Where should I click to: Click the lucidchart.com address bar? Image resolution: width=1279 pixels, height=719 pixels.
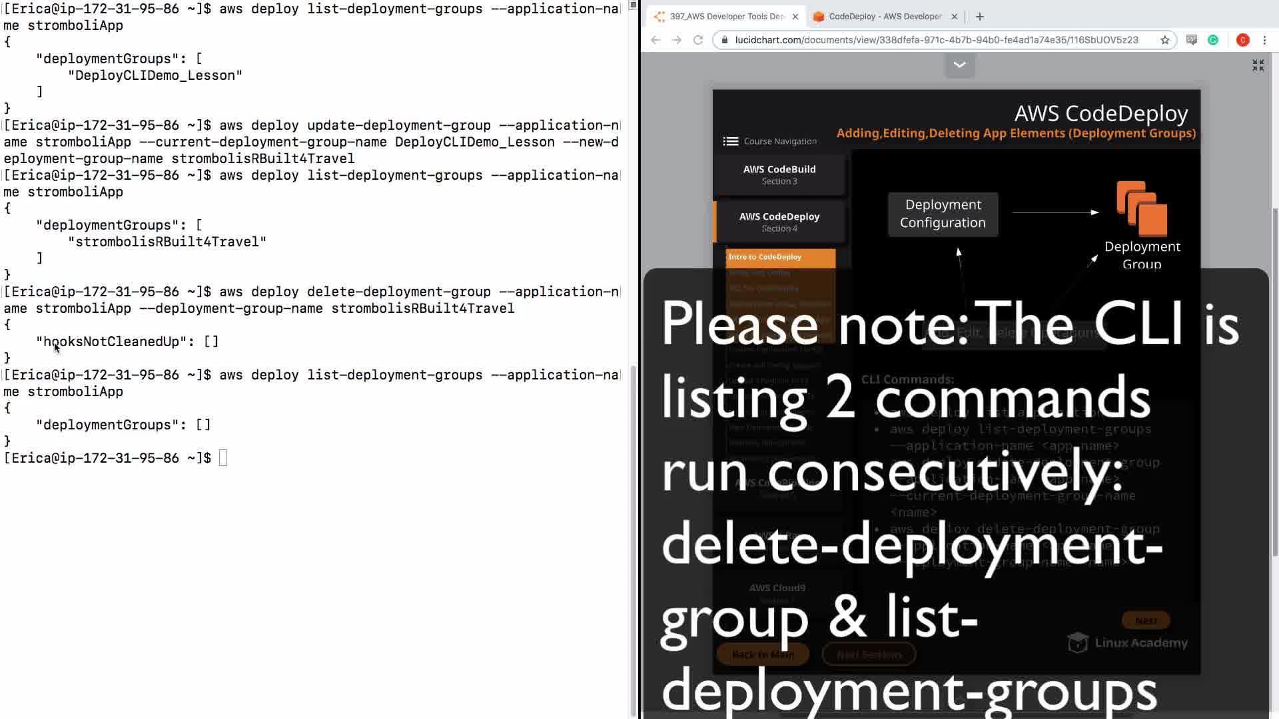(x=936, y=40)
